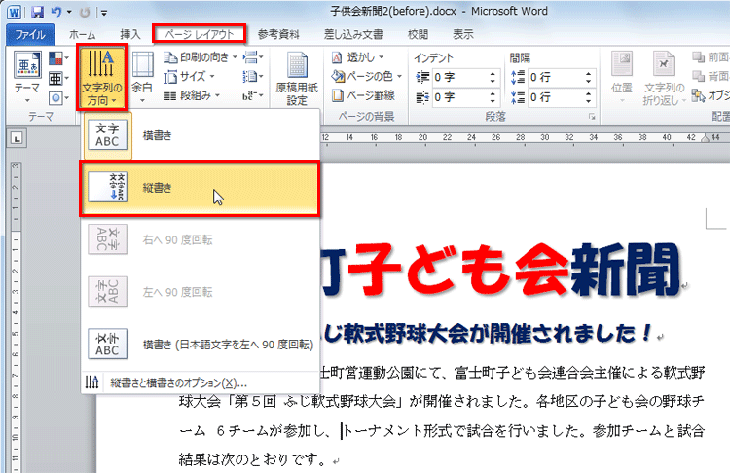Click the right indent marker on the ruler
The height and width of the screenshot is (473, 730).
705,138
